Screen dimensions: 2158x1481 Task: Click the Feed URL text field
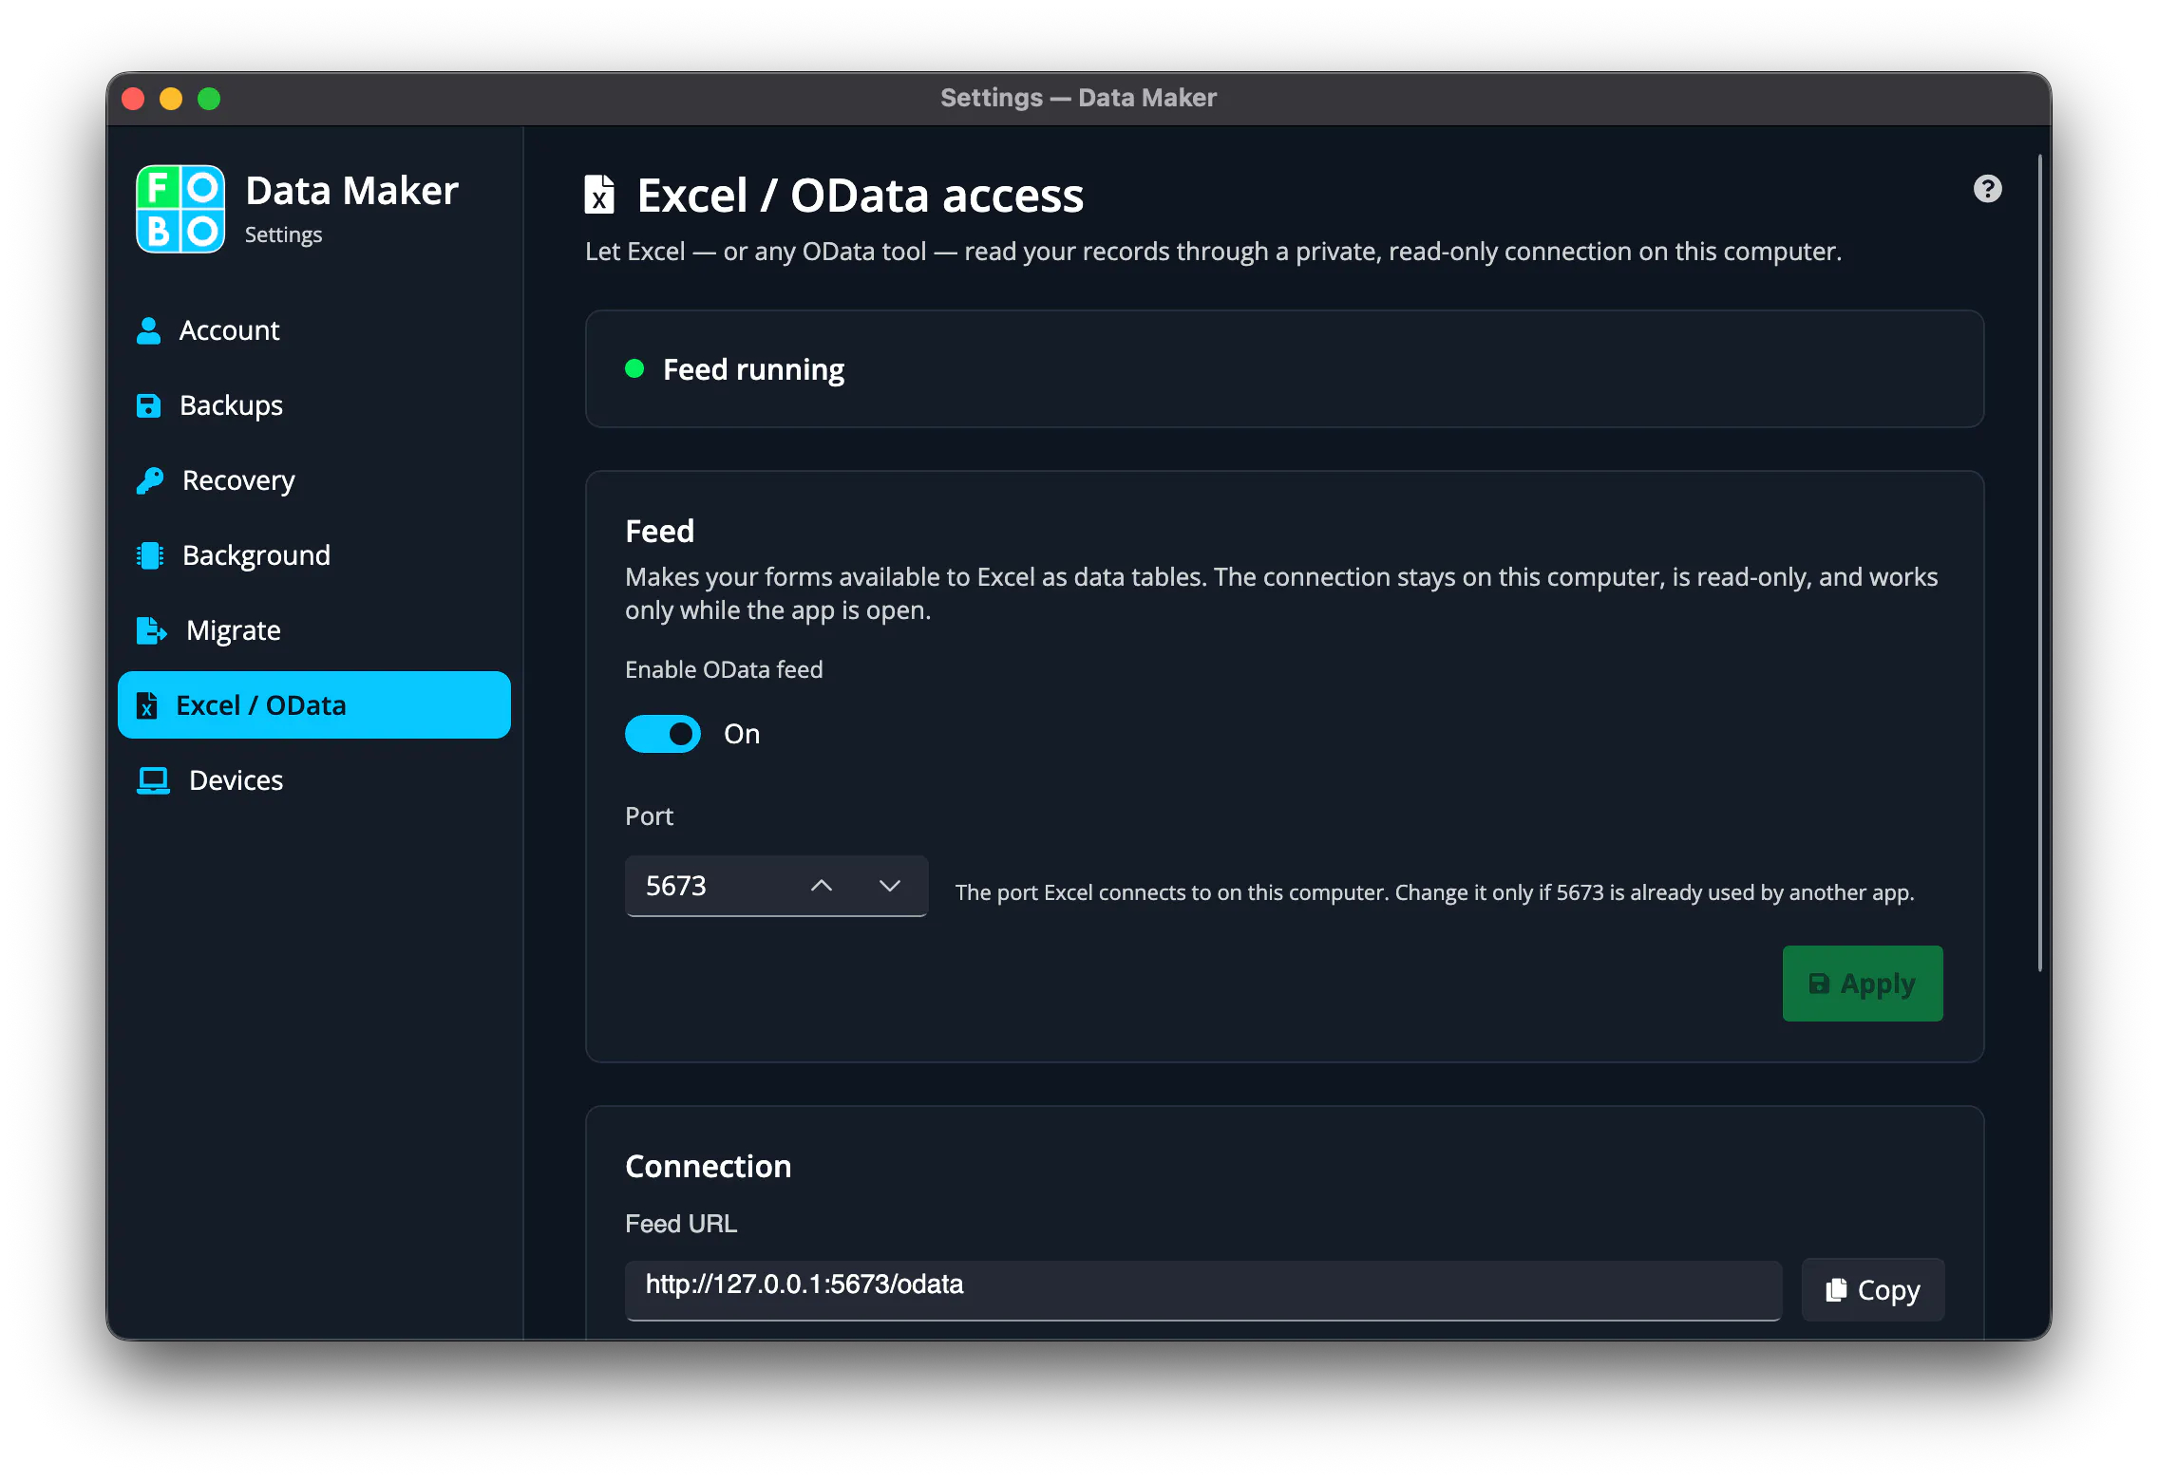pos(1203,1290)
